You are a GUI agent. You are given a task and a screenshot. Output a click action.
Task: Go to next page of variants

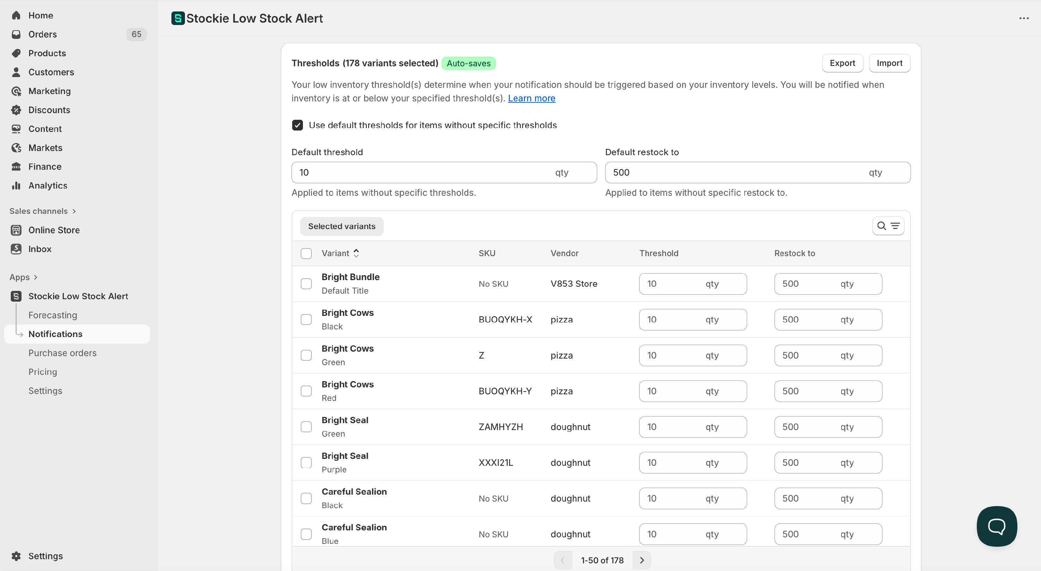(x=641, y=560)
